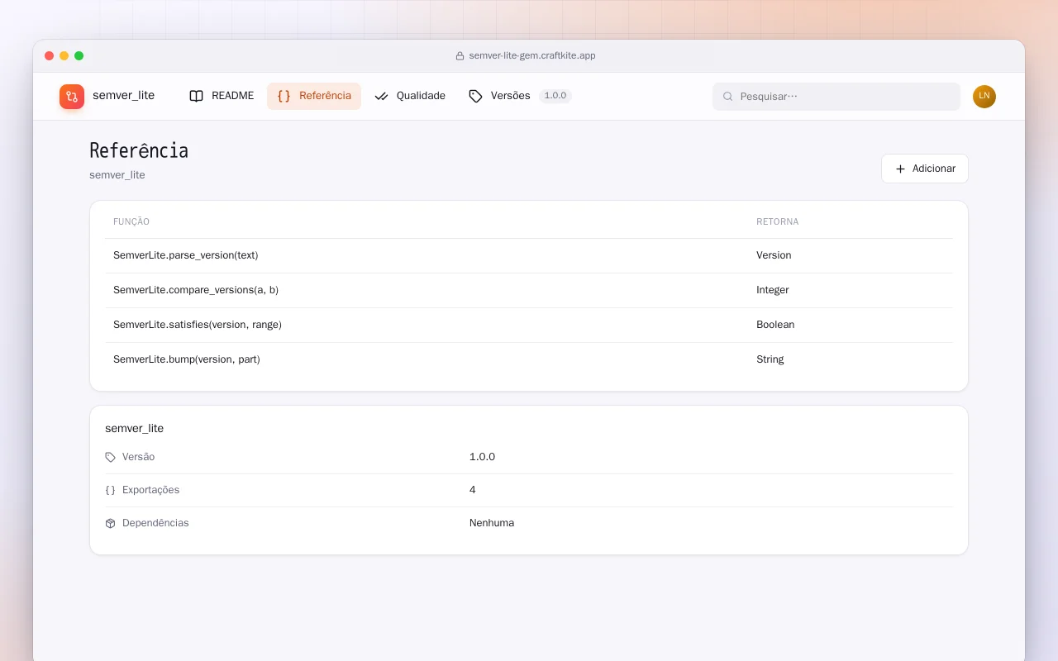The width and height of the screenshot is (1058, 661).
Task: Click the Versão label
Action: pos(138,457)
